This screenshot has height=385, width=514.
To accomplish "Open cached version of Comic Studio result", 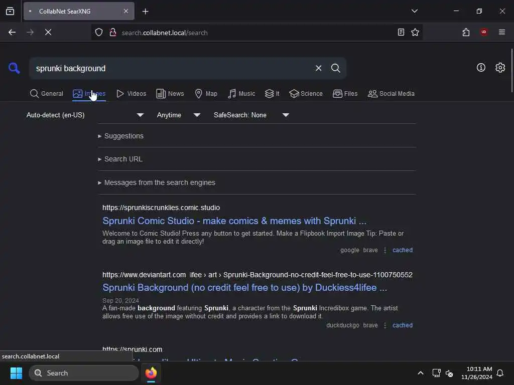I will pyautogui.click(x=402, y=250).
